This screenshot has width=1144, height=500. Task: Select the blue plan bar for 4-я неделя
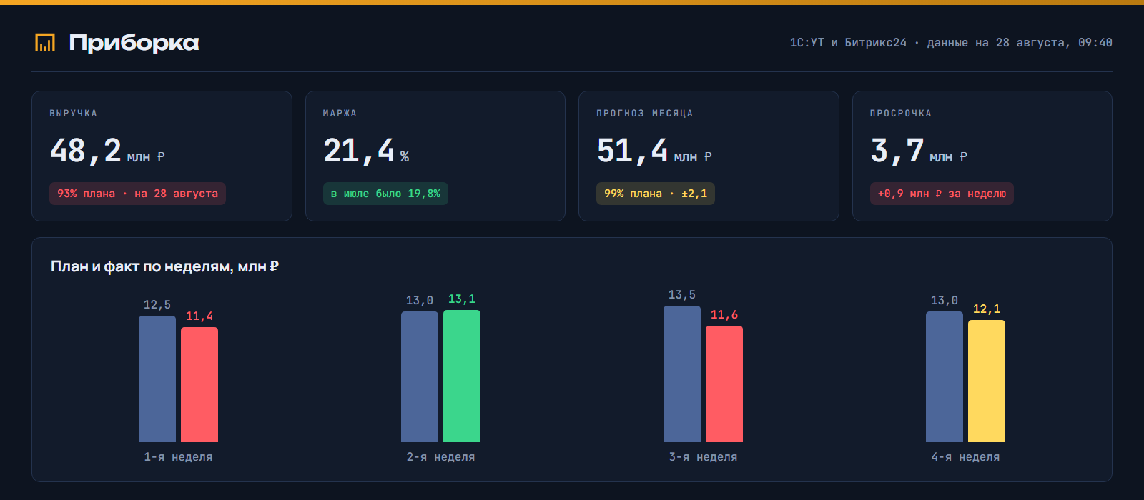tap(945, 376)
